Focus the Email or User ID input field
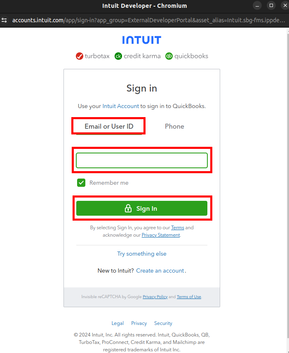 141,160
